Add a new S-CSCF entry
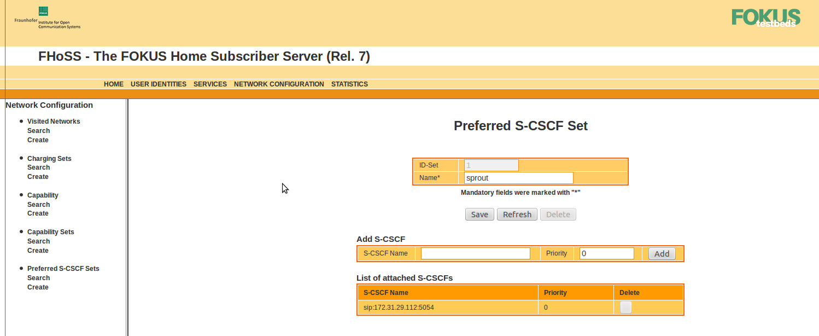This screenshot has width=819, height=336. pyautogui.click(x=662, y=253)
